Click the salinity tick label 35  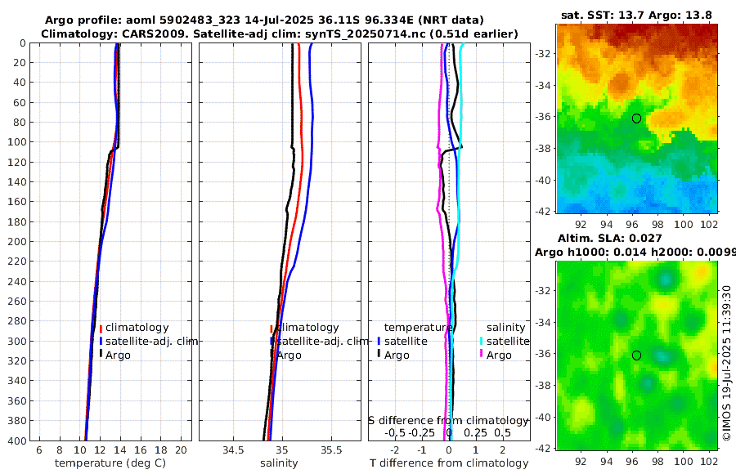coord(282,450)
